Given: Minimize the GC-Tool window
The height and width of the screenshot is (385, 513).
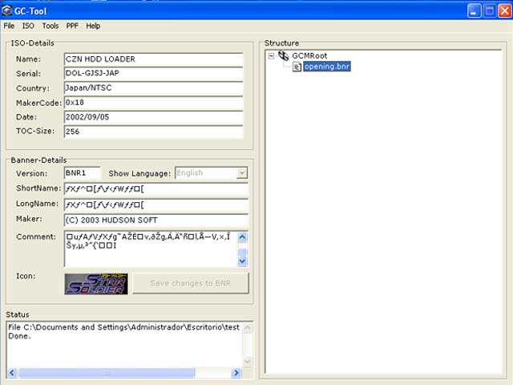Looking at the screenshot, I should [474, 10].
